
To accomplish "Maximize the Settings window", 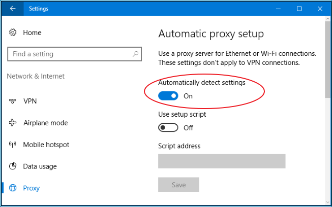I will coord(299,9).
